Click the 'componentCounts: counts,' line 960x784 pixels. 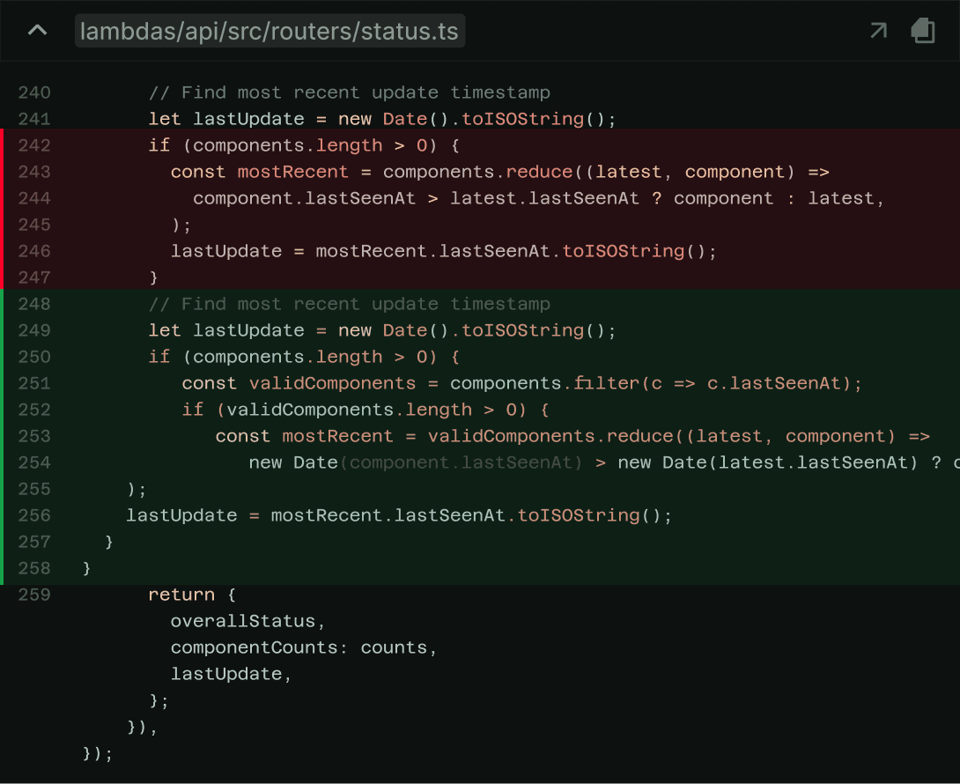[304, 647]
